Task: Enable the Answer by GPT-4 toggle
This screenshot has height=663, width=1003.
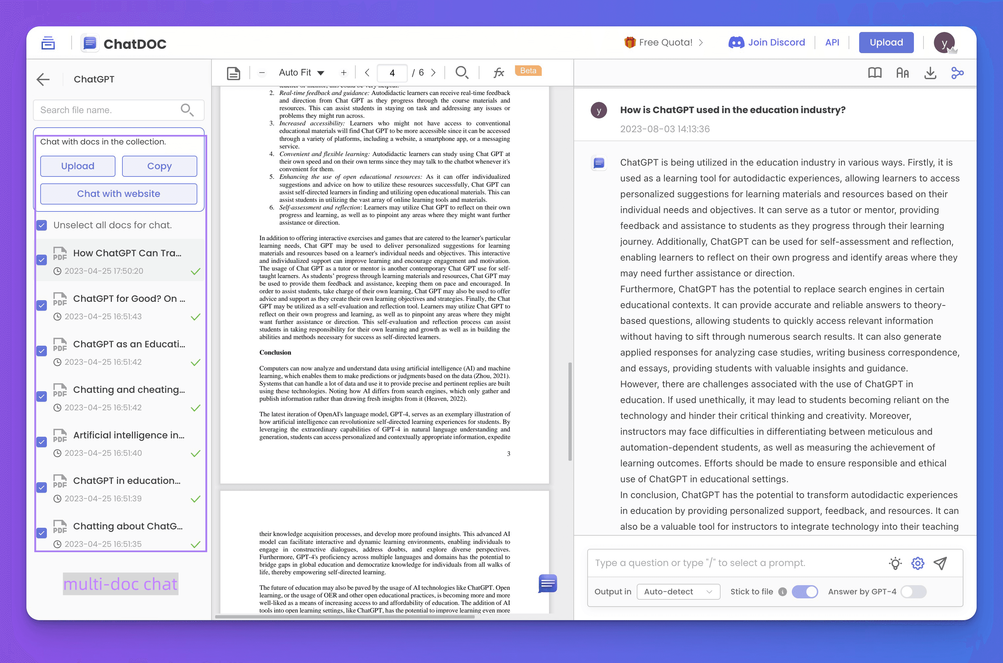Action: tap(913, 591)
